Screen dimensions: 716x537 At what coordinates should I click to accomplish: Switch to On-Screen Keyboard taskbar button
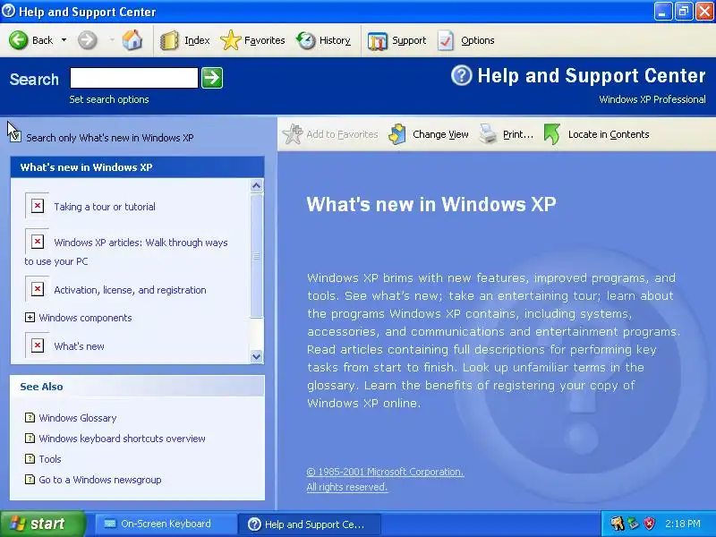tap(166, 524)
